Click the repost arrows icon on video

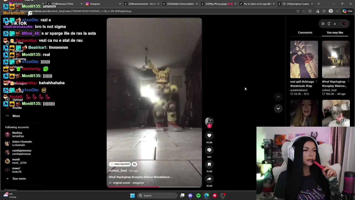click(x=134, y=164)
